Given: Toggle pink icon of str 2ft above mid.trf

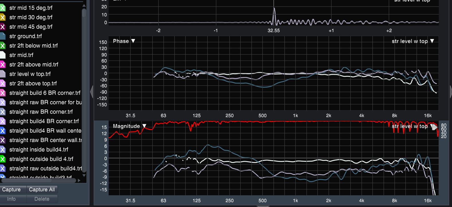Looking at the screenshot, I should [x=3, y=64].
